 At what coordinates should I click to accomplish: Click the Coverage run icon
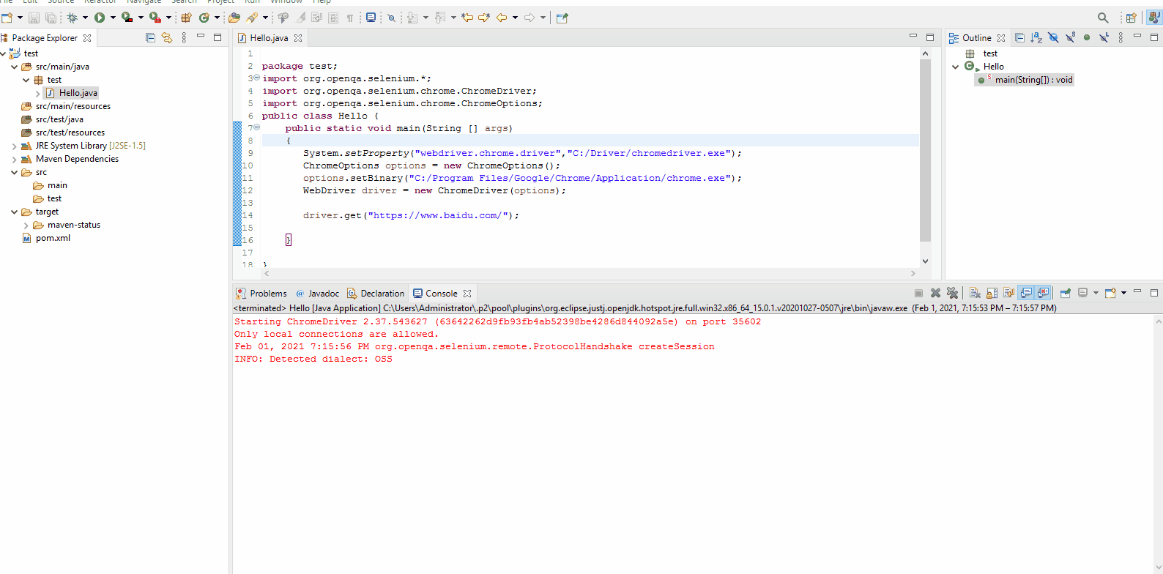[127, 18]
